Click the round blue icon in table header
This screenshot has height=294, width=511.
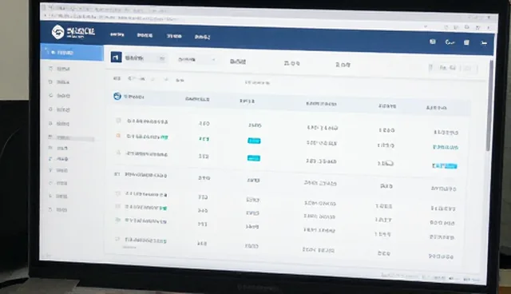coord(117,96)
